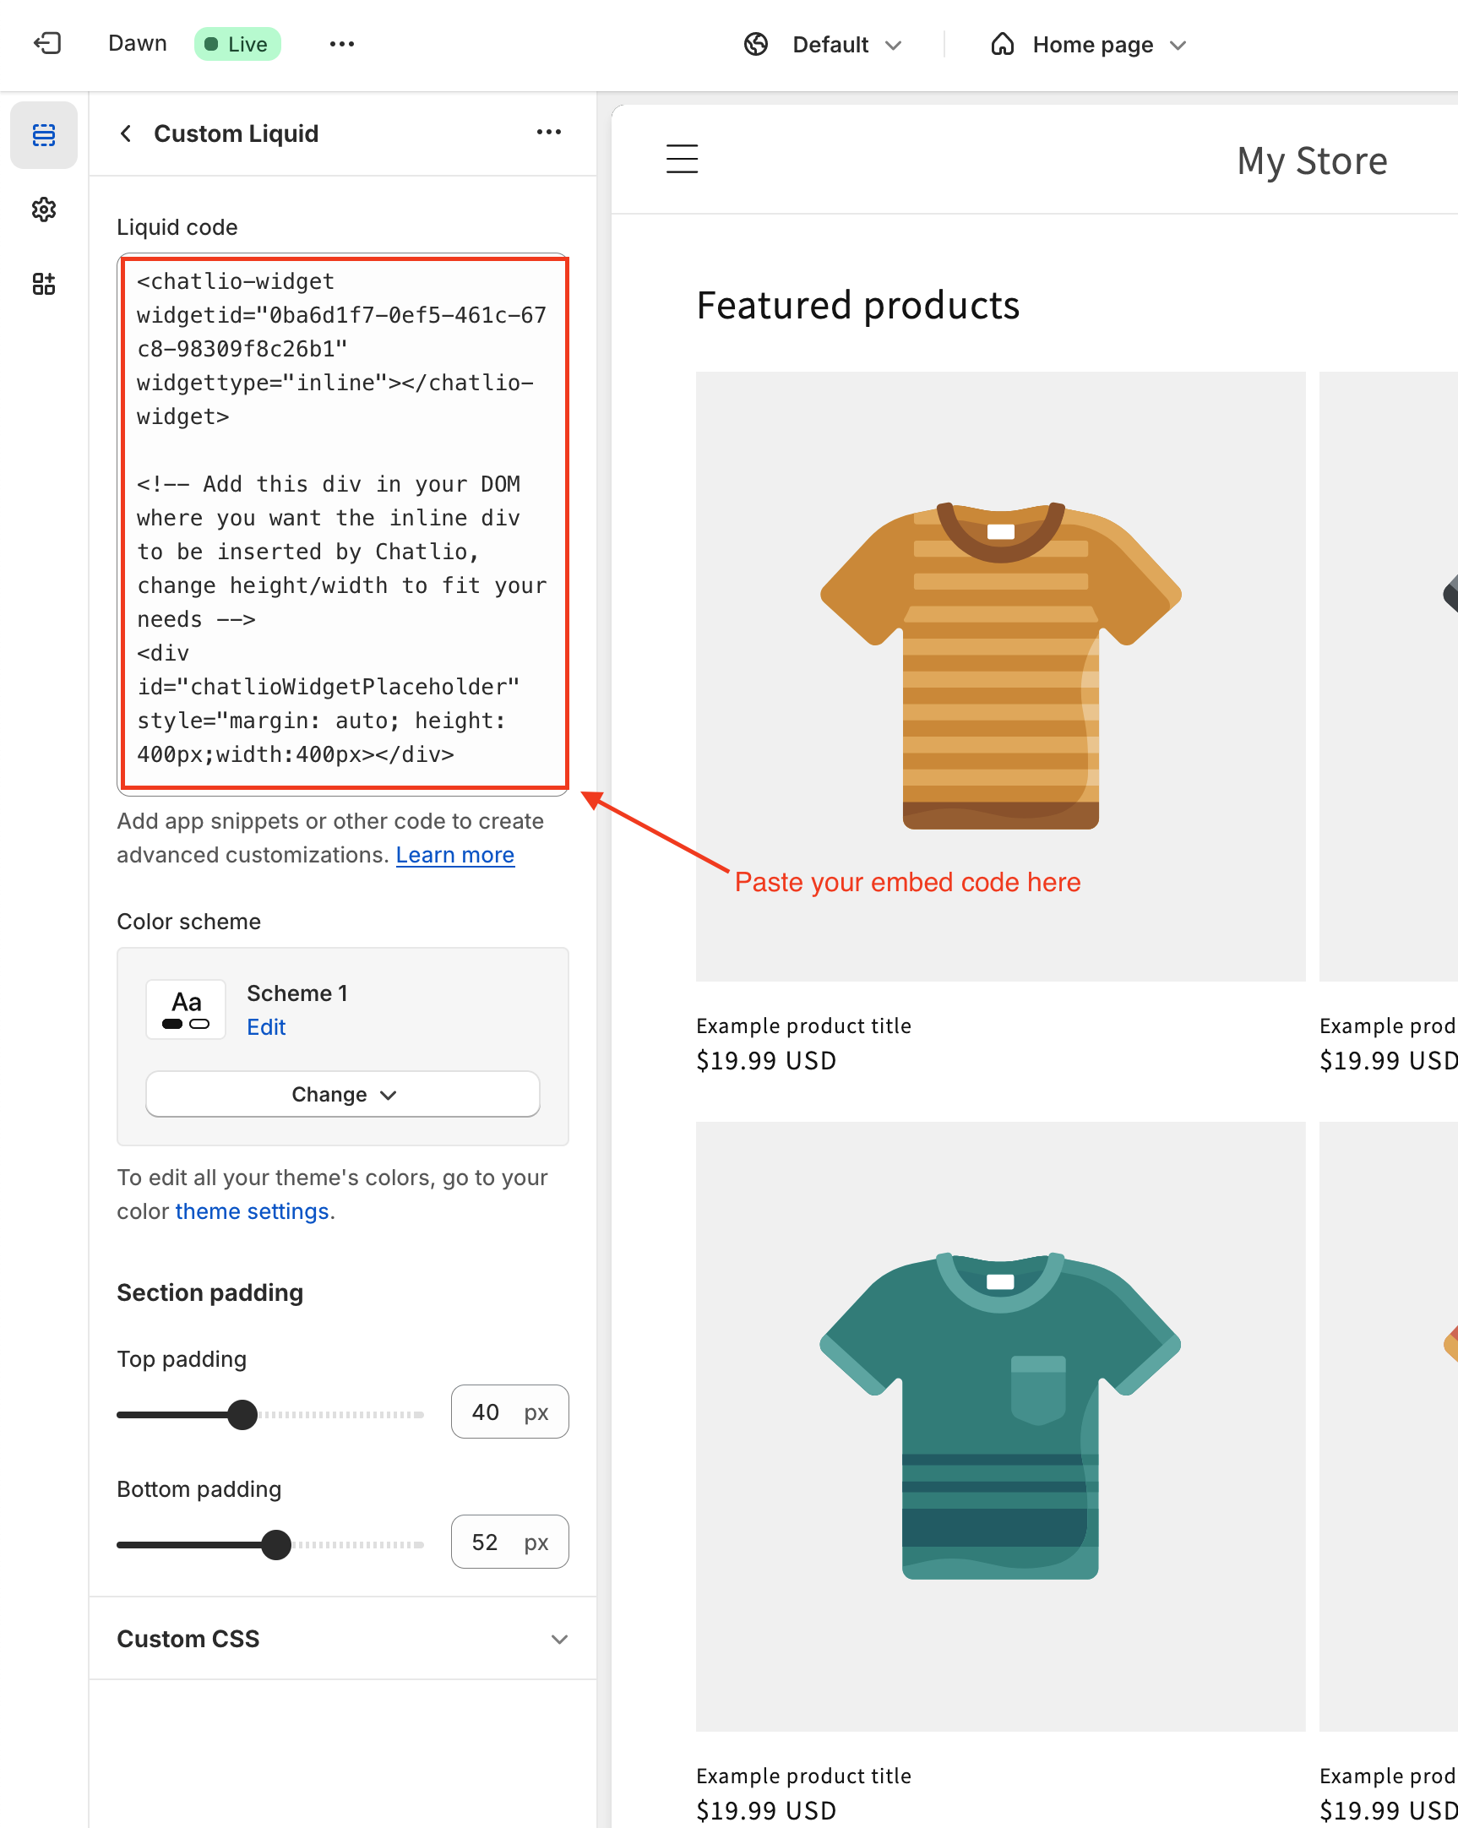Click the Featured products heading
The image size is (1458, 1828).
[x=858, y=305]
